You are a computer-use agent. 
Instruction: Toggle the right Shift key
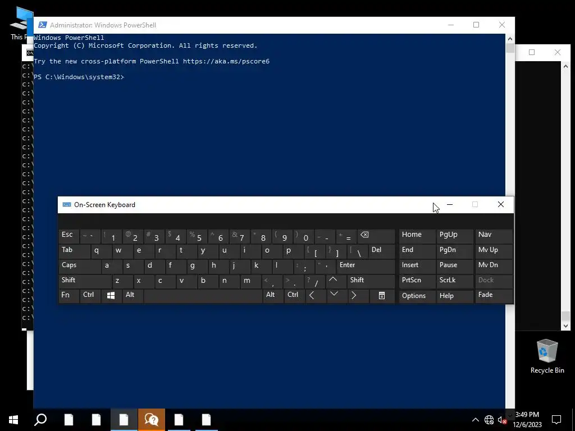[371, 281]
